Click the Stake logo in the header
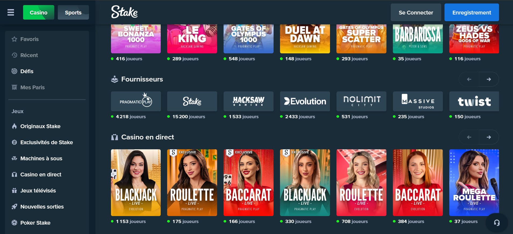 124,12
